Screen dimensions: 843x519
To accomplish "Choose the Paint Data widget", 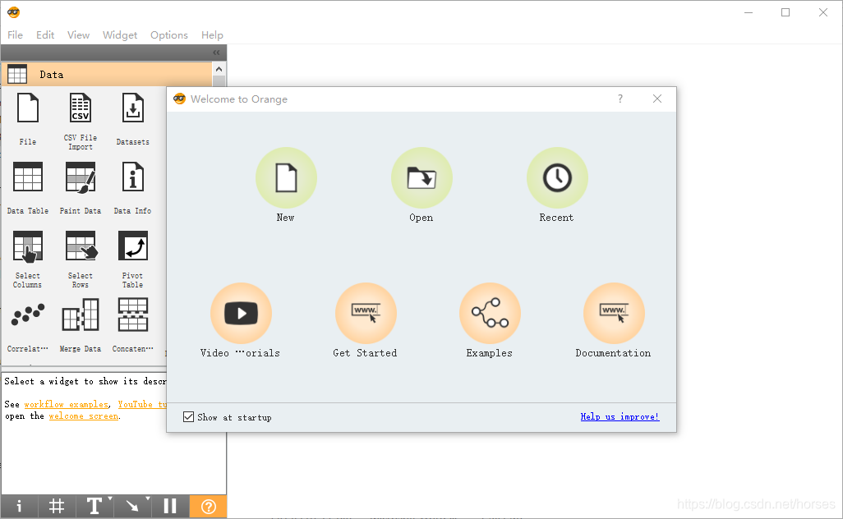I will (80, 188).
